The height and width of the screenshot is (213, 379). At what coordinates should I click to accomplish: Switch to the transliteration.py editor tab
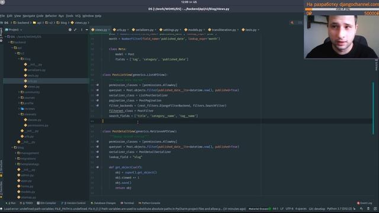pyautogui.click(x=223, y=30)
